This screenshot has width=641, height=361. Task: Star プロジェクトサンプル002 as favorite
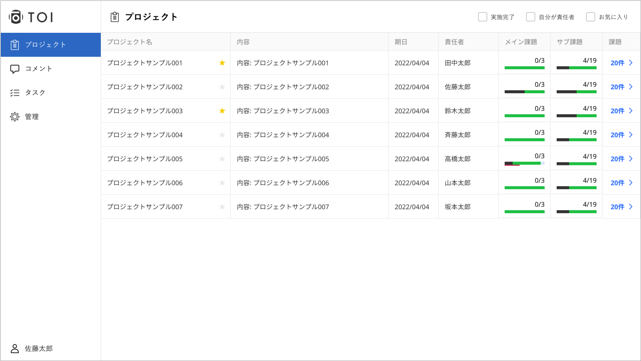point(222,87)
